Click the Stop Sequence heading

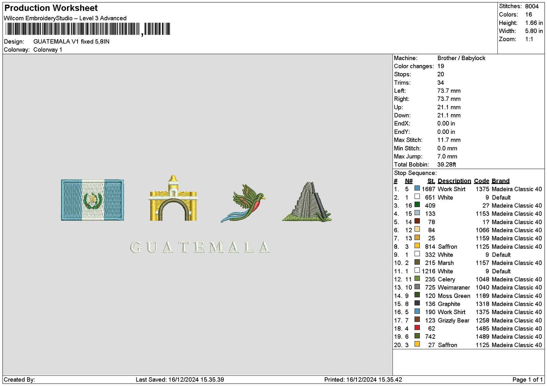click(x=415, y=173)
